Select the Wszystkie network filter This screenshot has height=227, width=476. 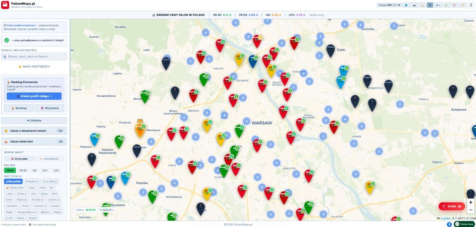click(x=13, y=181)
